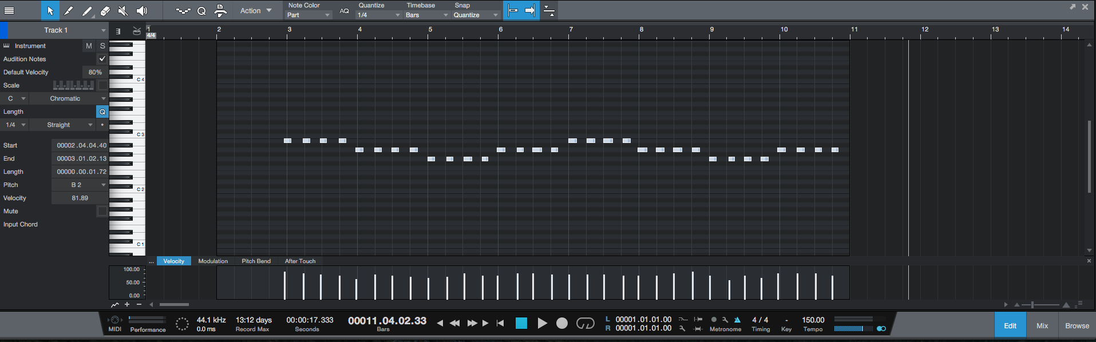The height and width of the screenshot is (342, 1096).
Task: Select the Paint pencil tool
Action: coord(87,10)
